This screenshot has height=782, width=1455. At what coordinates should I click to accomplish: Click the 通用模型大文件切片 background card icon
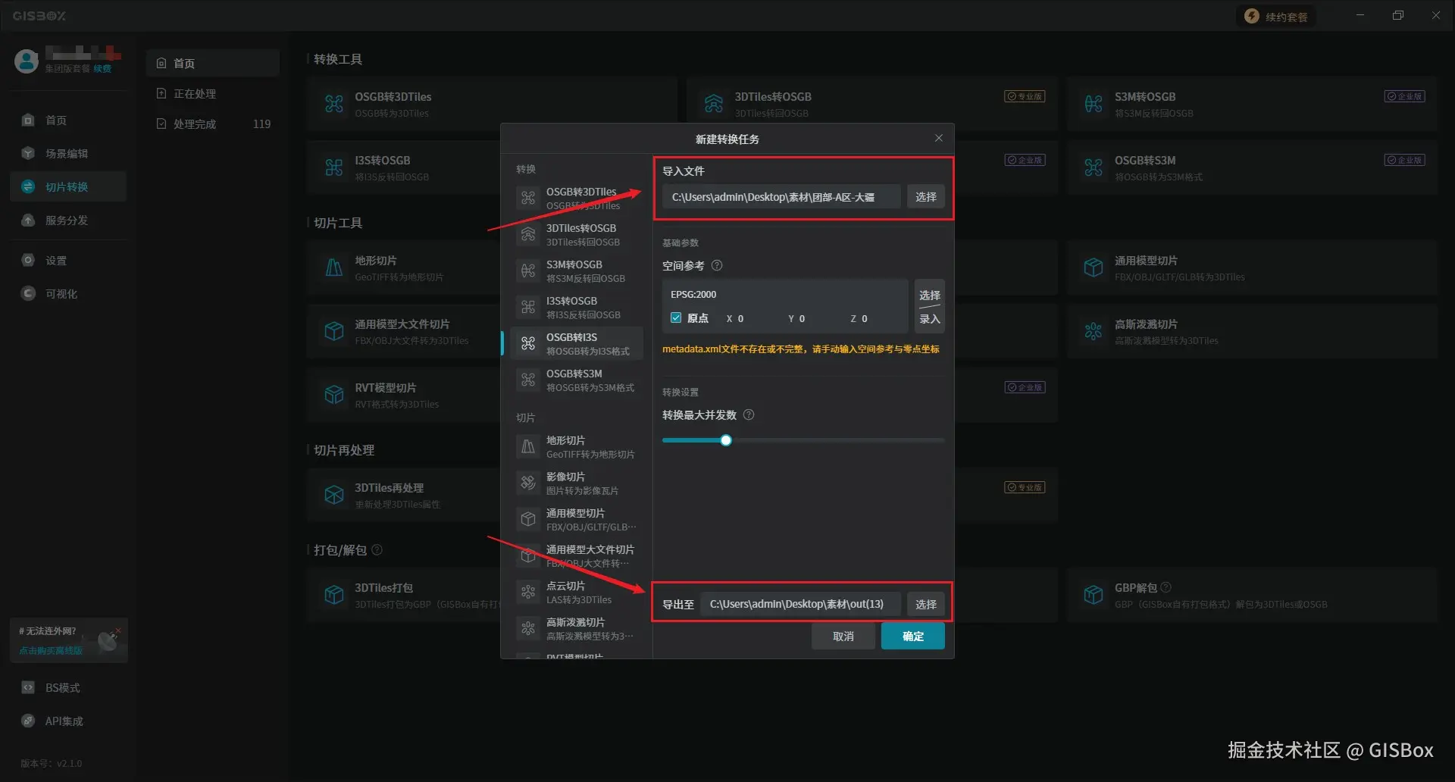click(x=334, y=331)
